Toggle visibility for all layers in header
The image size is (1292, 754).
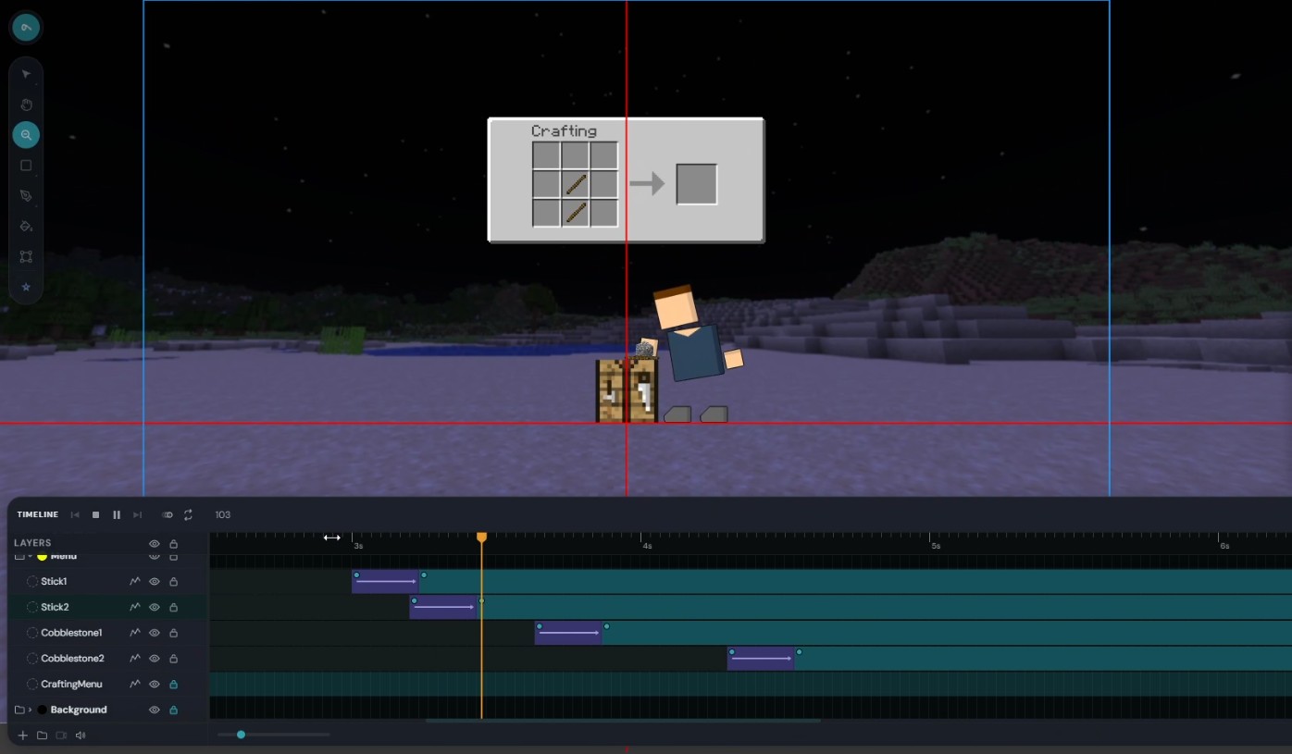point(155,544)
